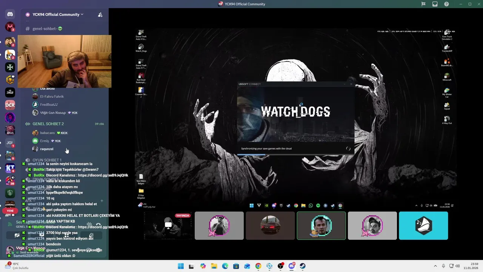Select the cyan FredBoat music bot tile
The image size is (483, 272).
[x=423, y=226]
